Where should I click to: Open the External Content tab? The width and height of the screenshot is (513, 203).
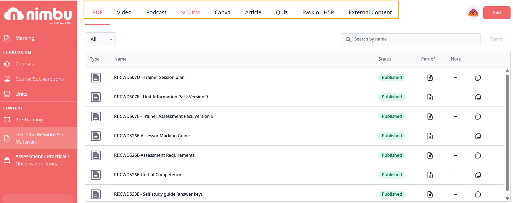pyautogui.click(x=370, y=12)
